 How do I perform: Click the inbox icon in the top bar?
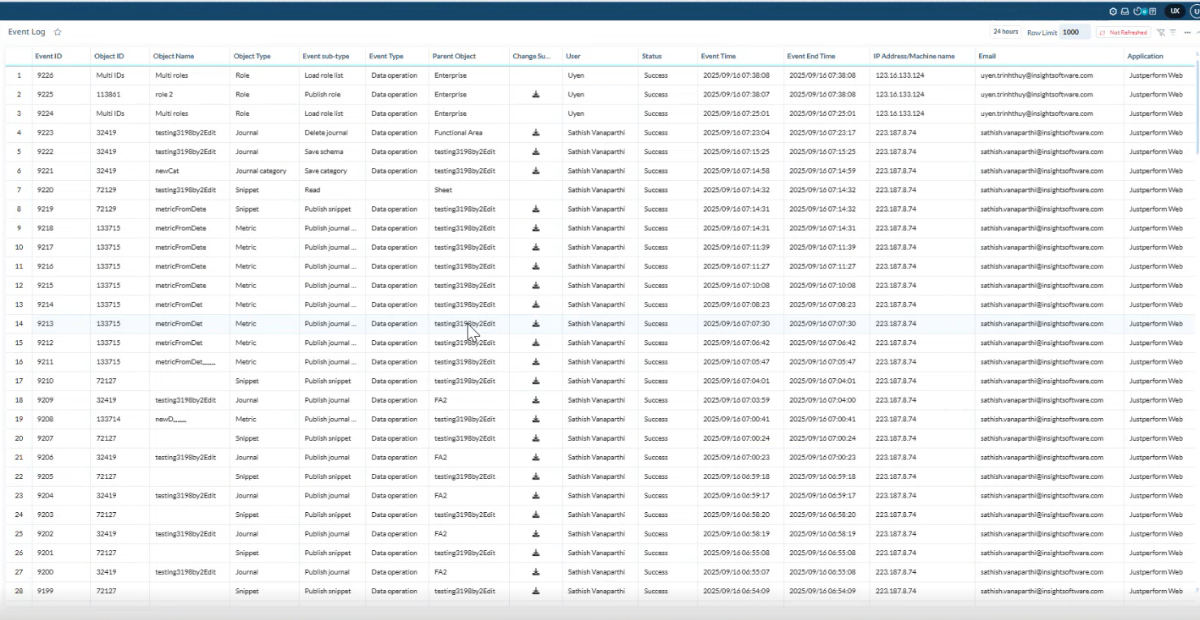click(x=1124, y=11)
